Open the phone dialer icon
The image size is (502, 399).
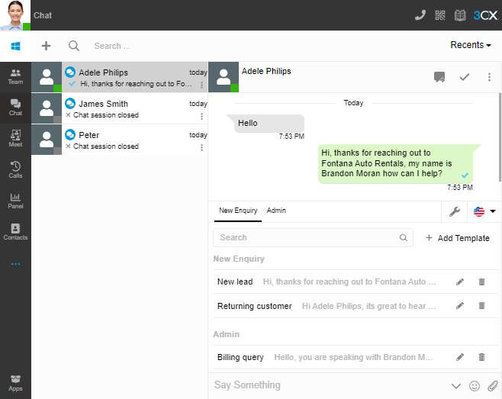point(420,15)
